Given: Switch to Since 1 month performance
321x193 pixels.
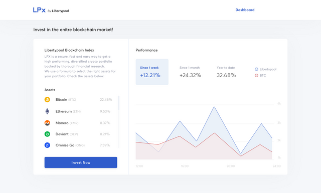Looking at the screenshot, I should 190,72.
